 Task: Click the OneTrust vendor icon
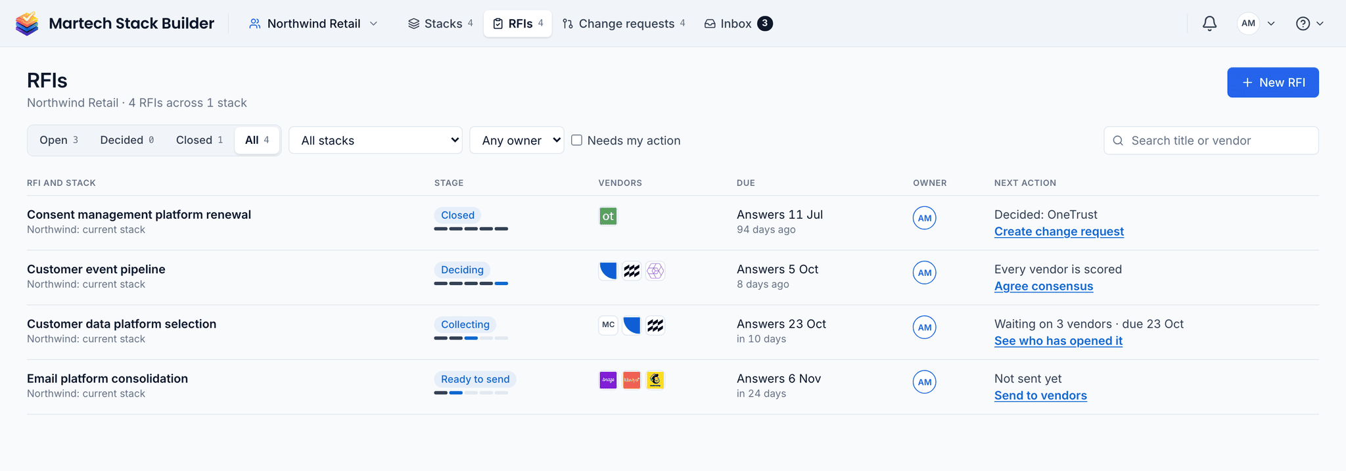click(x=608, y=216)
